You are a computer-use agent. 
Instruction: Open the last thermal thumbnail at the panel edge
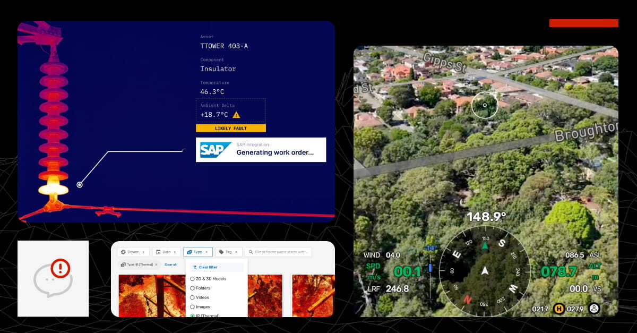coord(313,296)
